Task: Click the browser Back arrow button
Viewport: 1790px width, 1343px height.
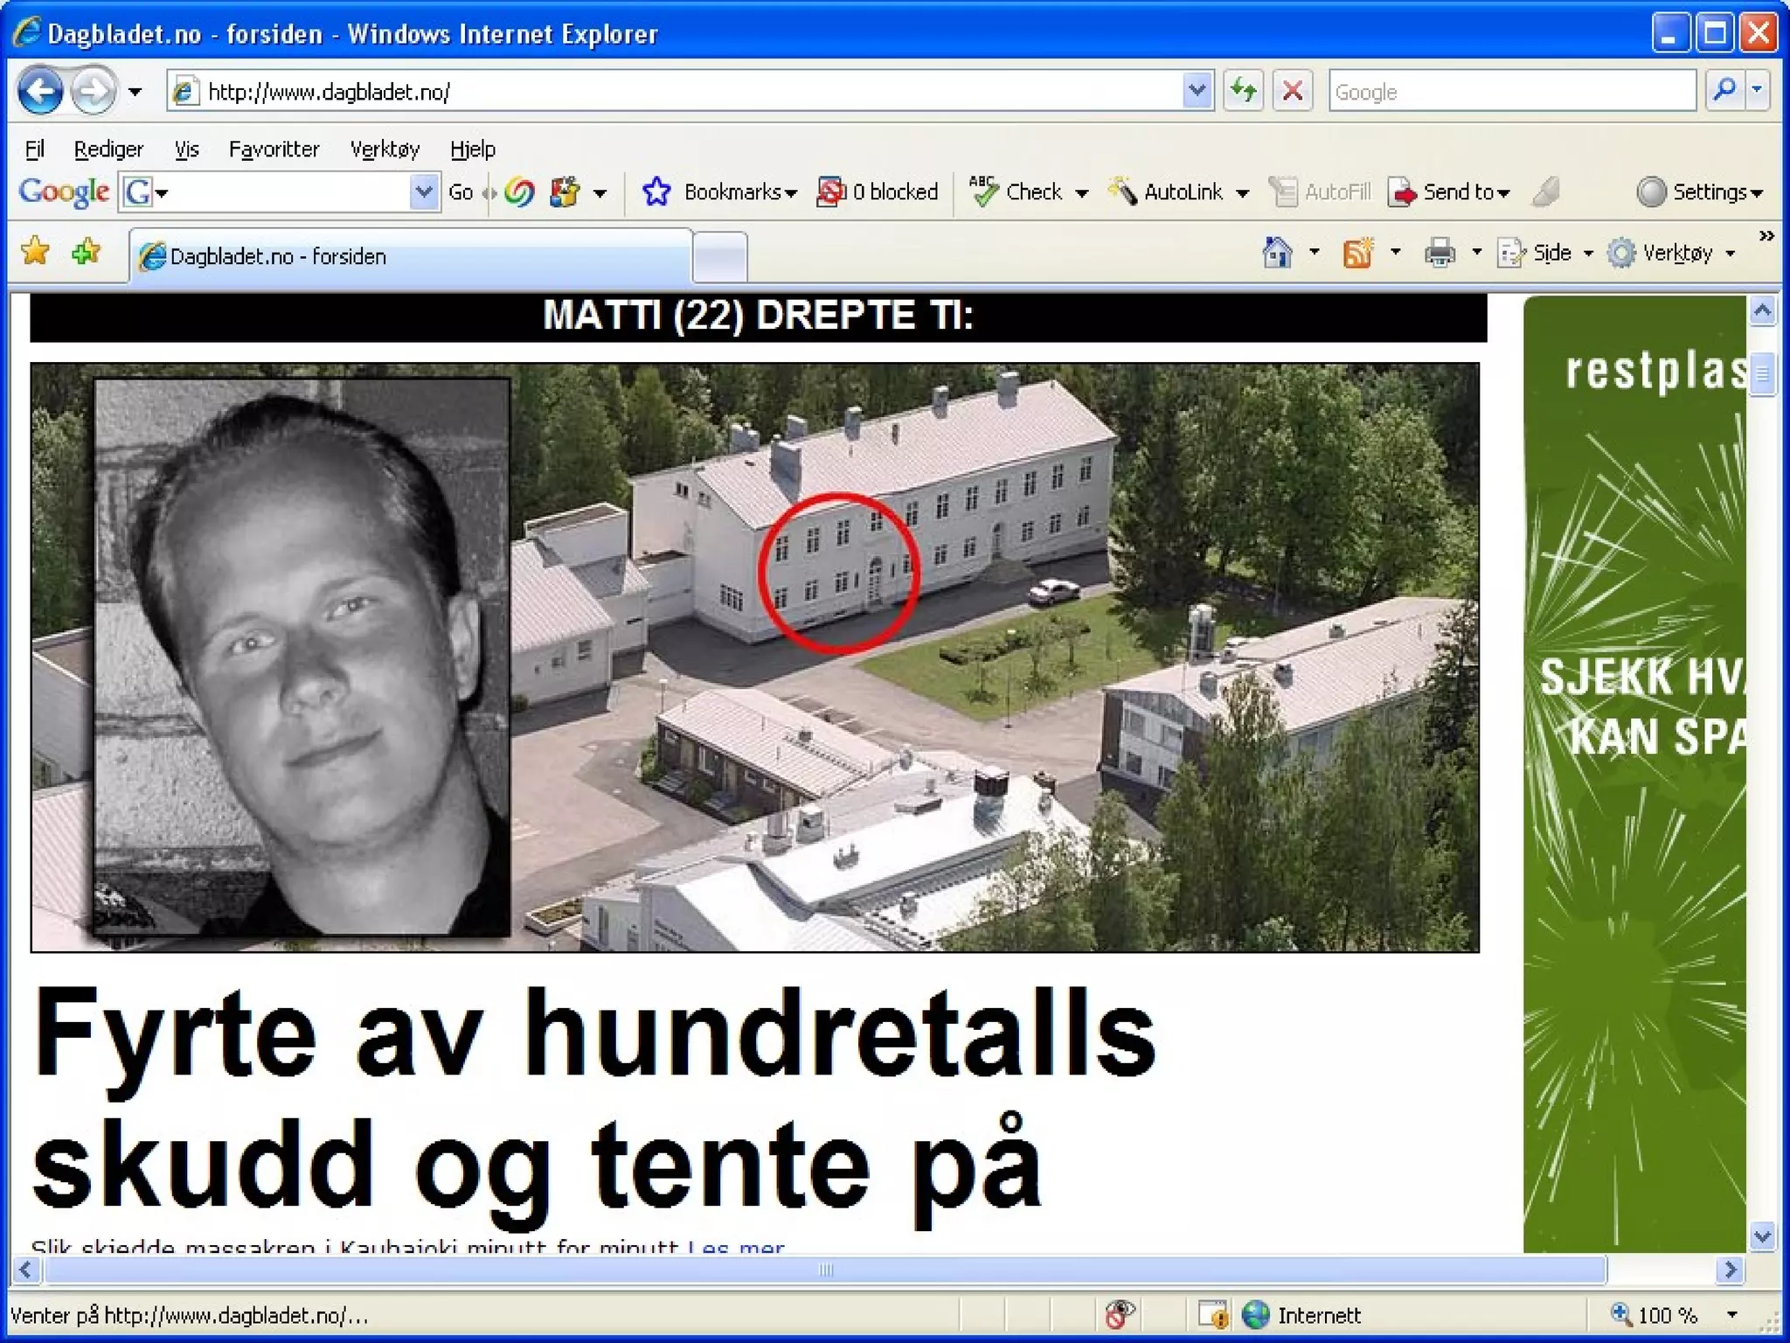Action: [40, 91]
